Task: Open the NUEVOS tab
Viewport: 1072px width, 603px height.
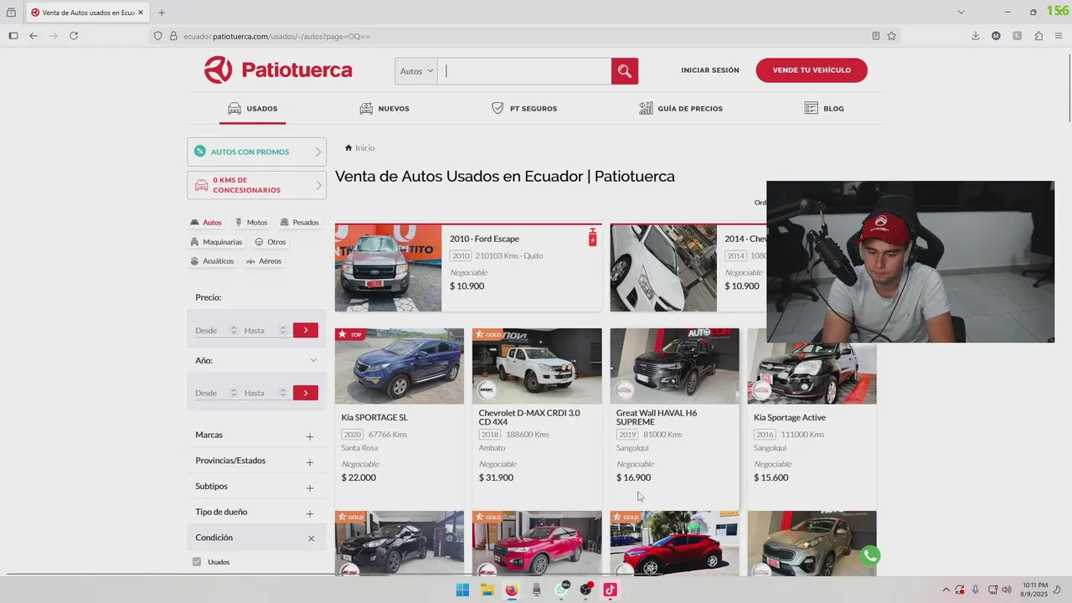Action: click(x=384, y=109)
